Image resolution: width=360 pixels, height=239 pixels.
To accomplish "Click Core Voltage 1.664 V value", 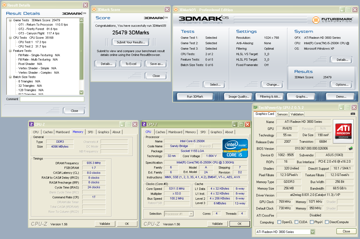I will [211, 156].
